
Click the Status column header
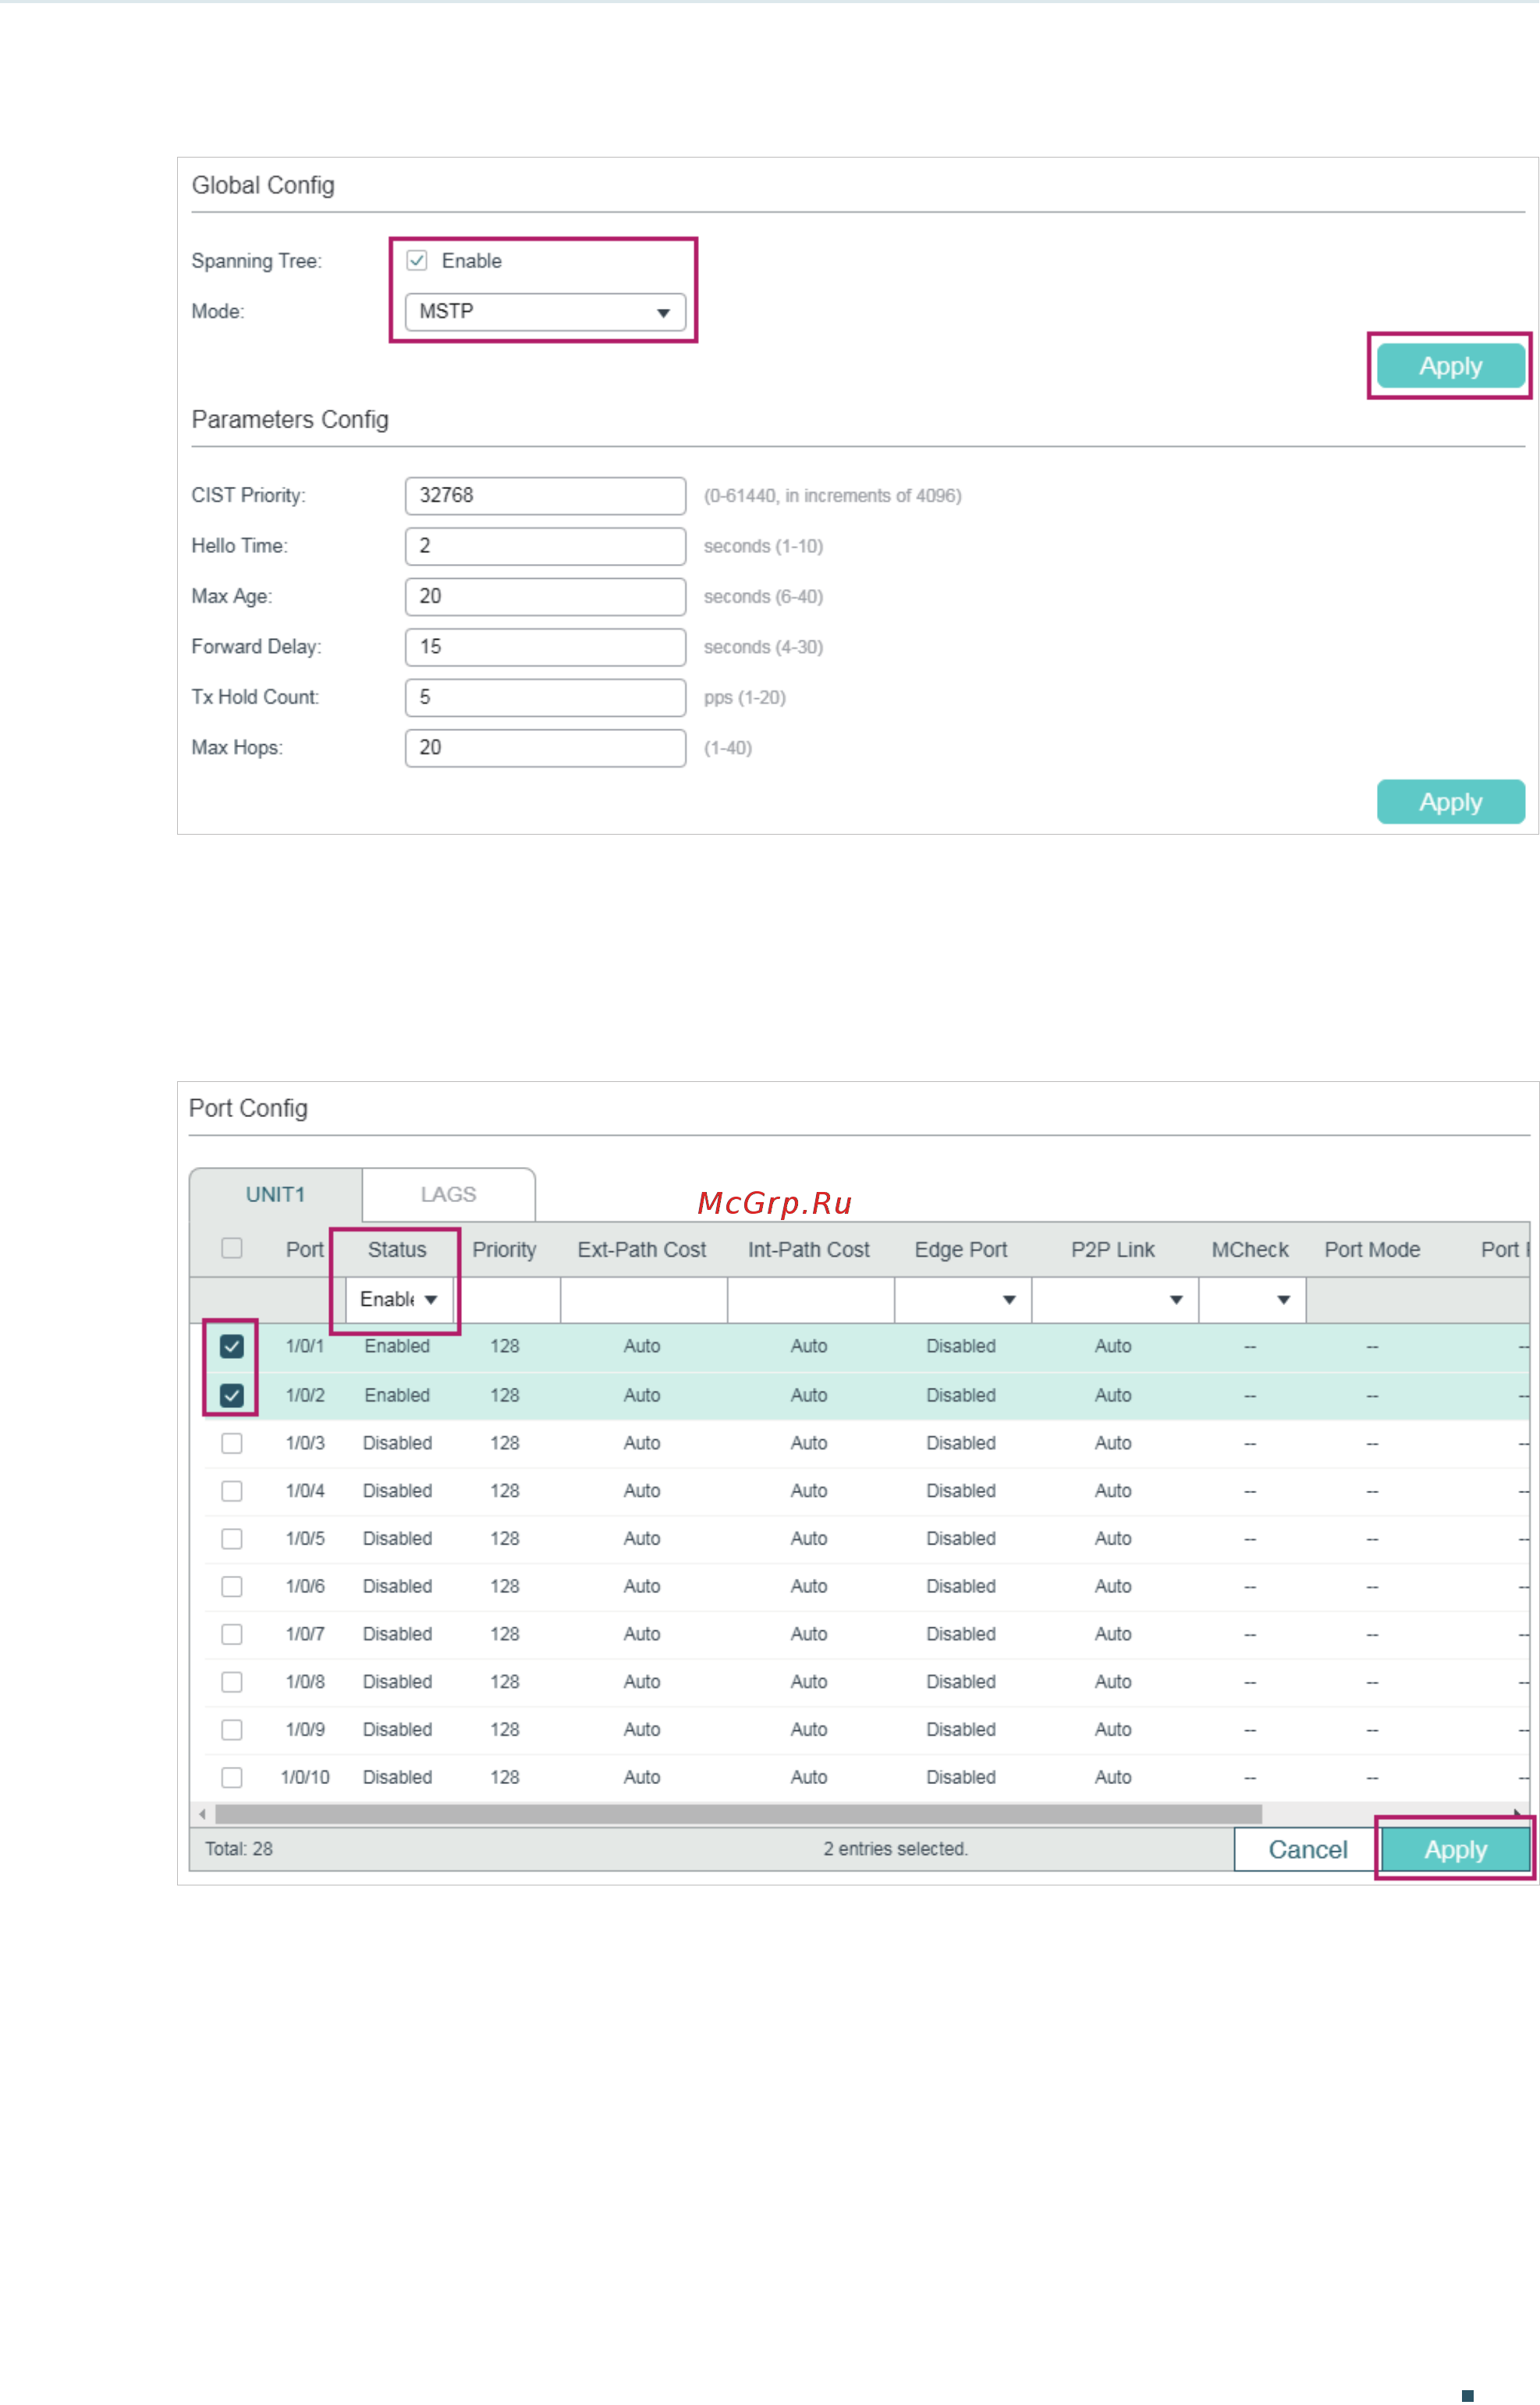click(397, 1250)
